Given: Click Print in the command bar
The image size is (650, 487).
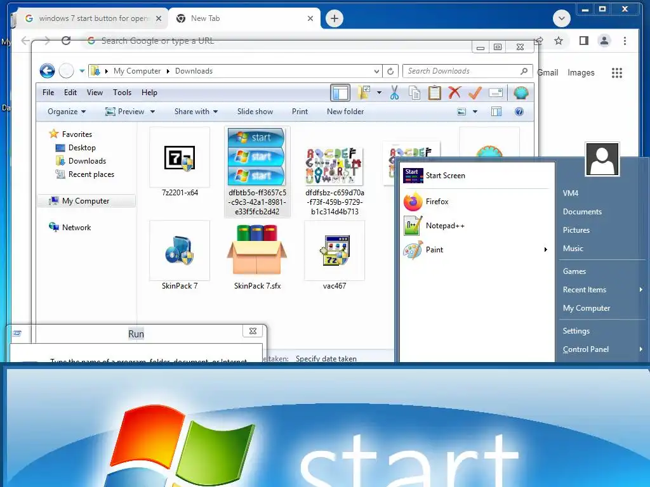Looking at the screenshot, I should pos(300,112).
